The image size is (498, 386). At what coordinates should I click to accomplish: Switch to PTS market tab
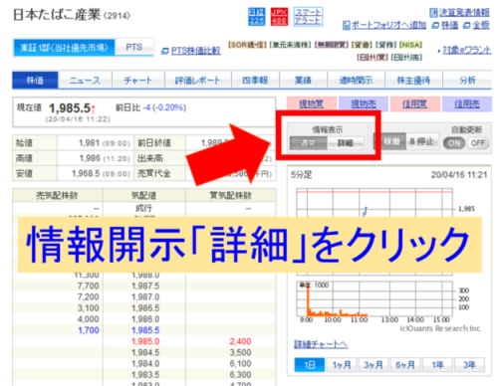134,47
